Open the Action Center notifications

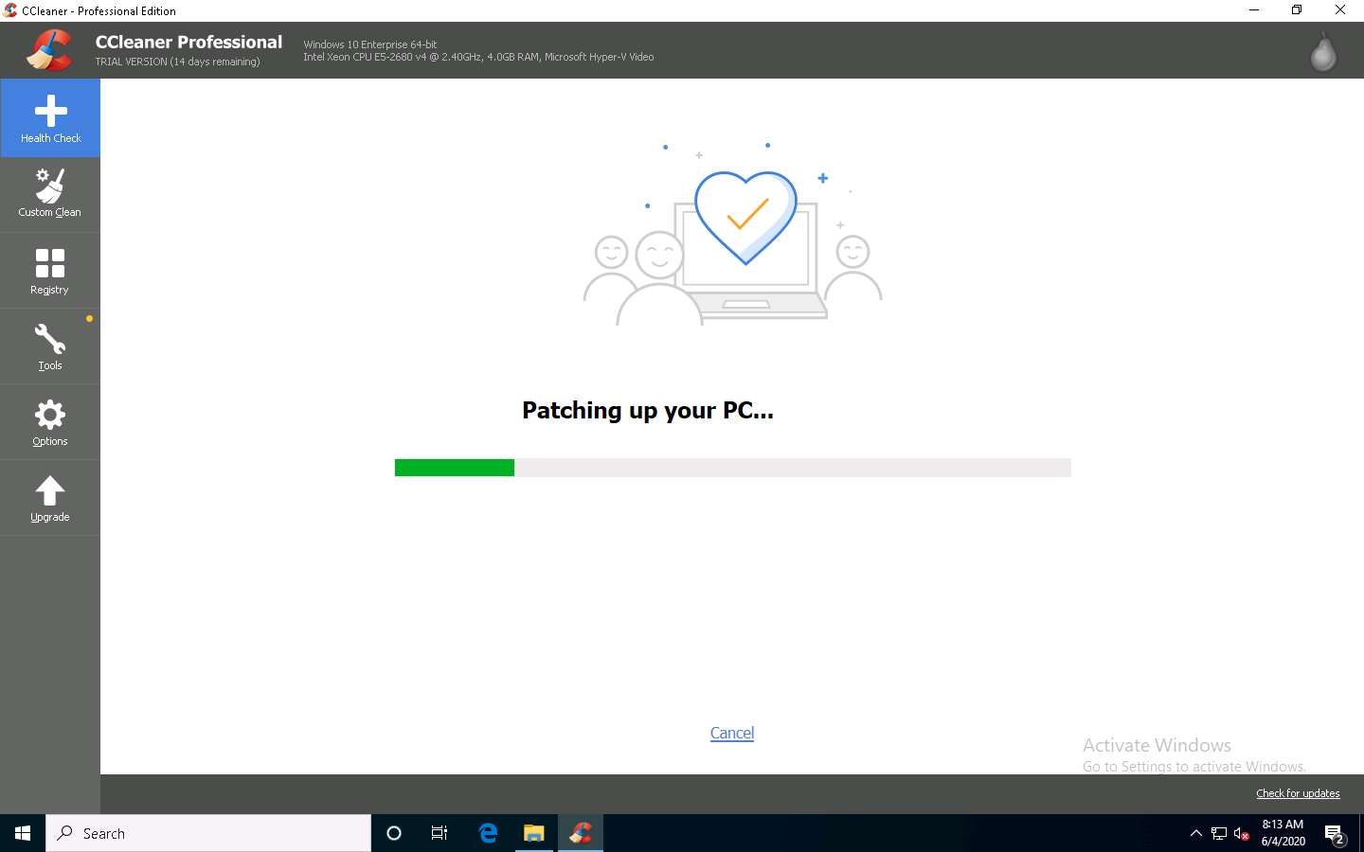tap(1335, 834)
